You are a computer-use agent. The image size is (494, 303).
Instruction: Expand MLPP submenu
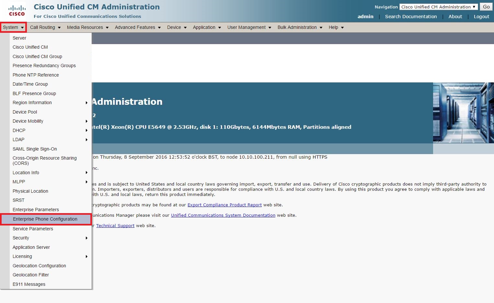51,182
